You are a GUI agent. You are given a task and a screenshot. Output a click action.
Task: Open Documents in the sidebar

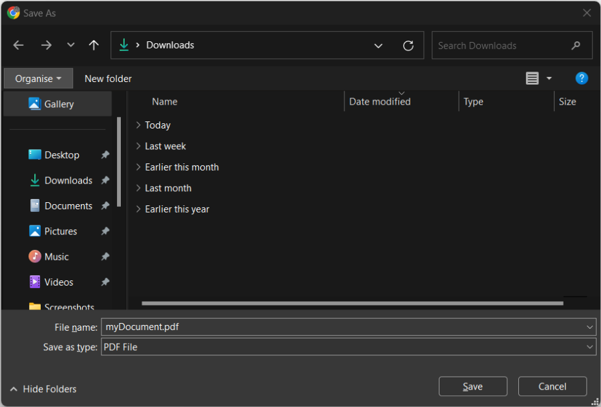pyautogui.click(x=69, y=206)
